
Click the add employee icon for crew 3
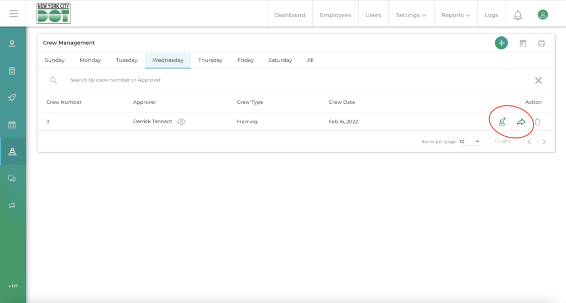[x=502, y=122]
